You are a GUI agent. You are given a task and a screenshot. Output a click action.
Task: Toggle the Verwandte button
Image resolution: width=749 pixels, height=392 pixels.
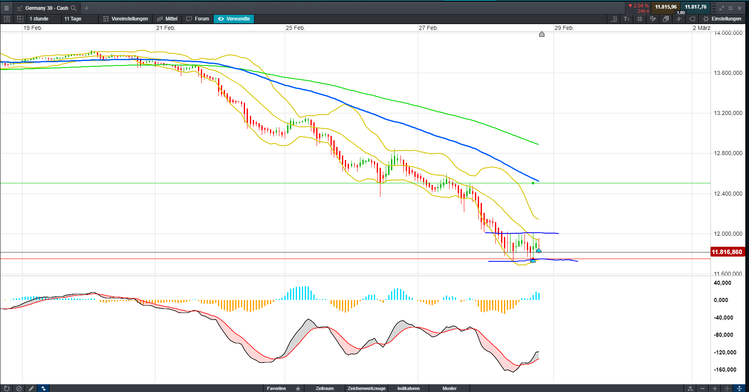click(234, 19)
